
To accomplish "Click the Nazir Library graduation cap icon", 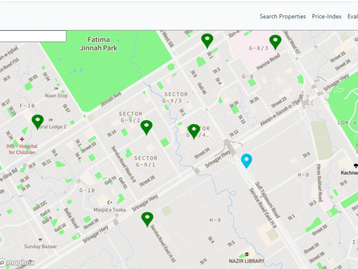I will point(247,254).
